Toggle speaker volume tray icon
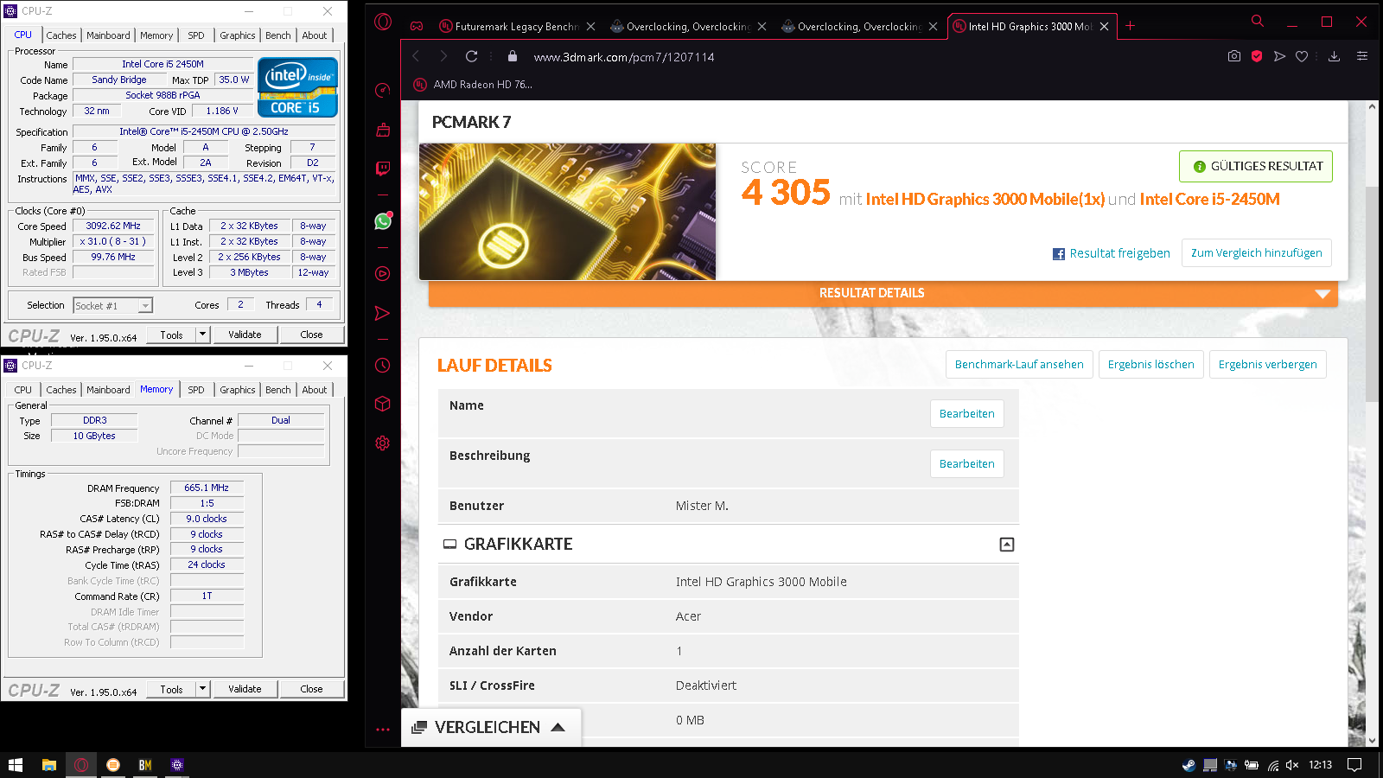Viewport: 1383px width, 778px height. [1292, 765]
